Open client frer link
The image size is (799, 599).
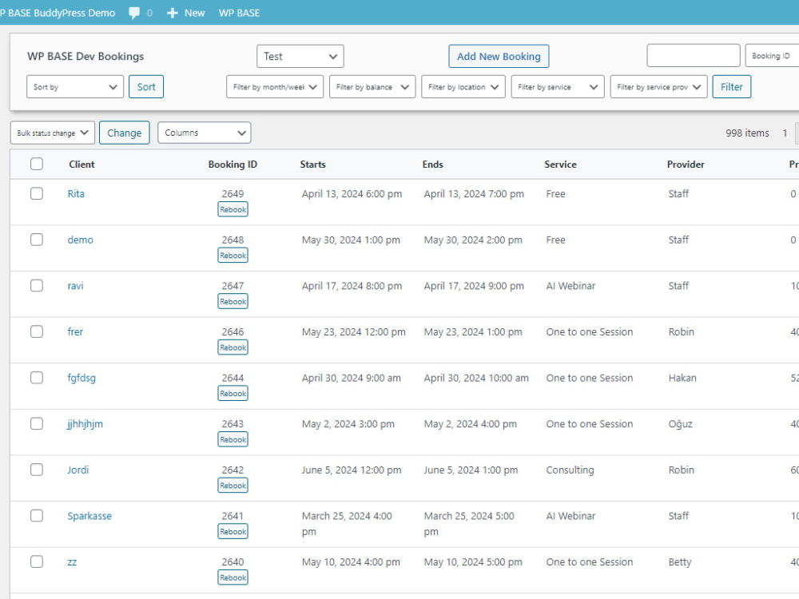pyautogui.click(x=75, y=331)
